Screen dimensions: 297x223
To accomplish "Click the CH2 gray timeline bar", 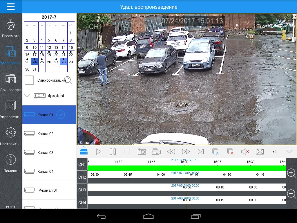I will pyautogui.click(x=186, y=181).
